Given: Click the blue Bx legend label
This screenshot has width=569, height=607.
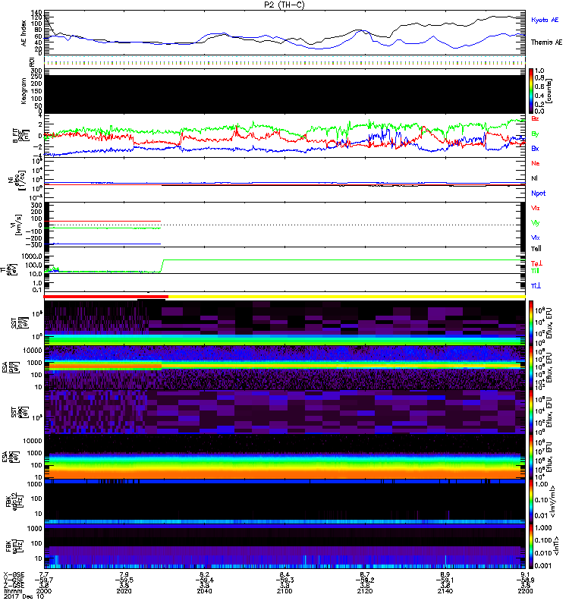Looking at the screenshot, I should click(x=536, y=149).
